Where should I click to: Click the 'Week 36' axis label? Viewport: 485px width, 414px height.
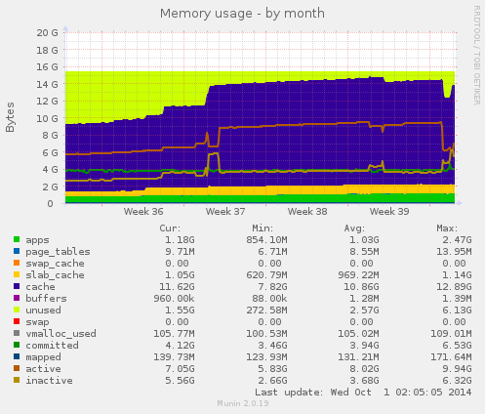[x=143, y=212]
